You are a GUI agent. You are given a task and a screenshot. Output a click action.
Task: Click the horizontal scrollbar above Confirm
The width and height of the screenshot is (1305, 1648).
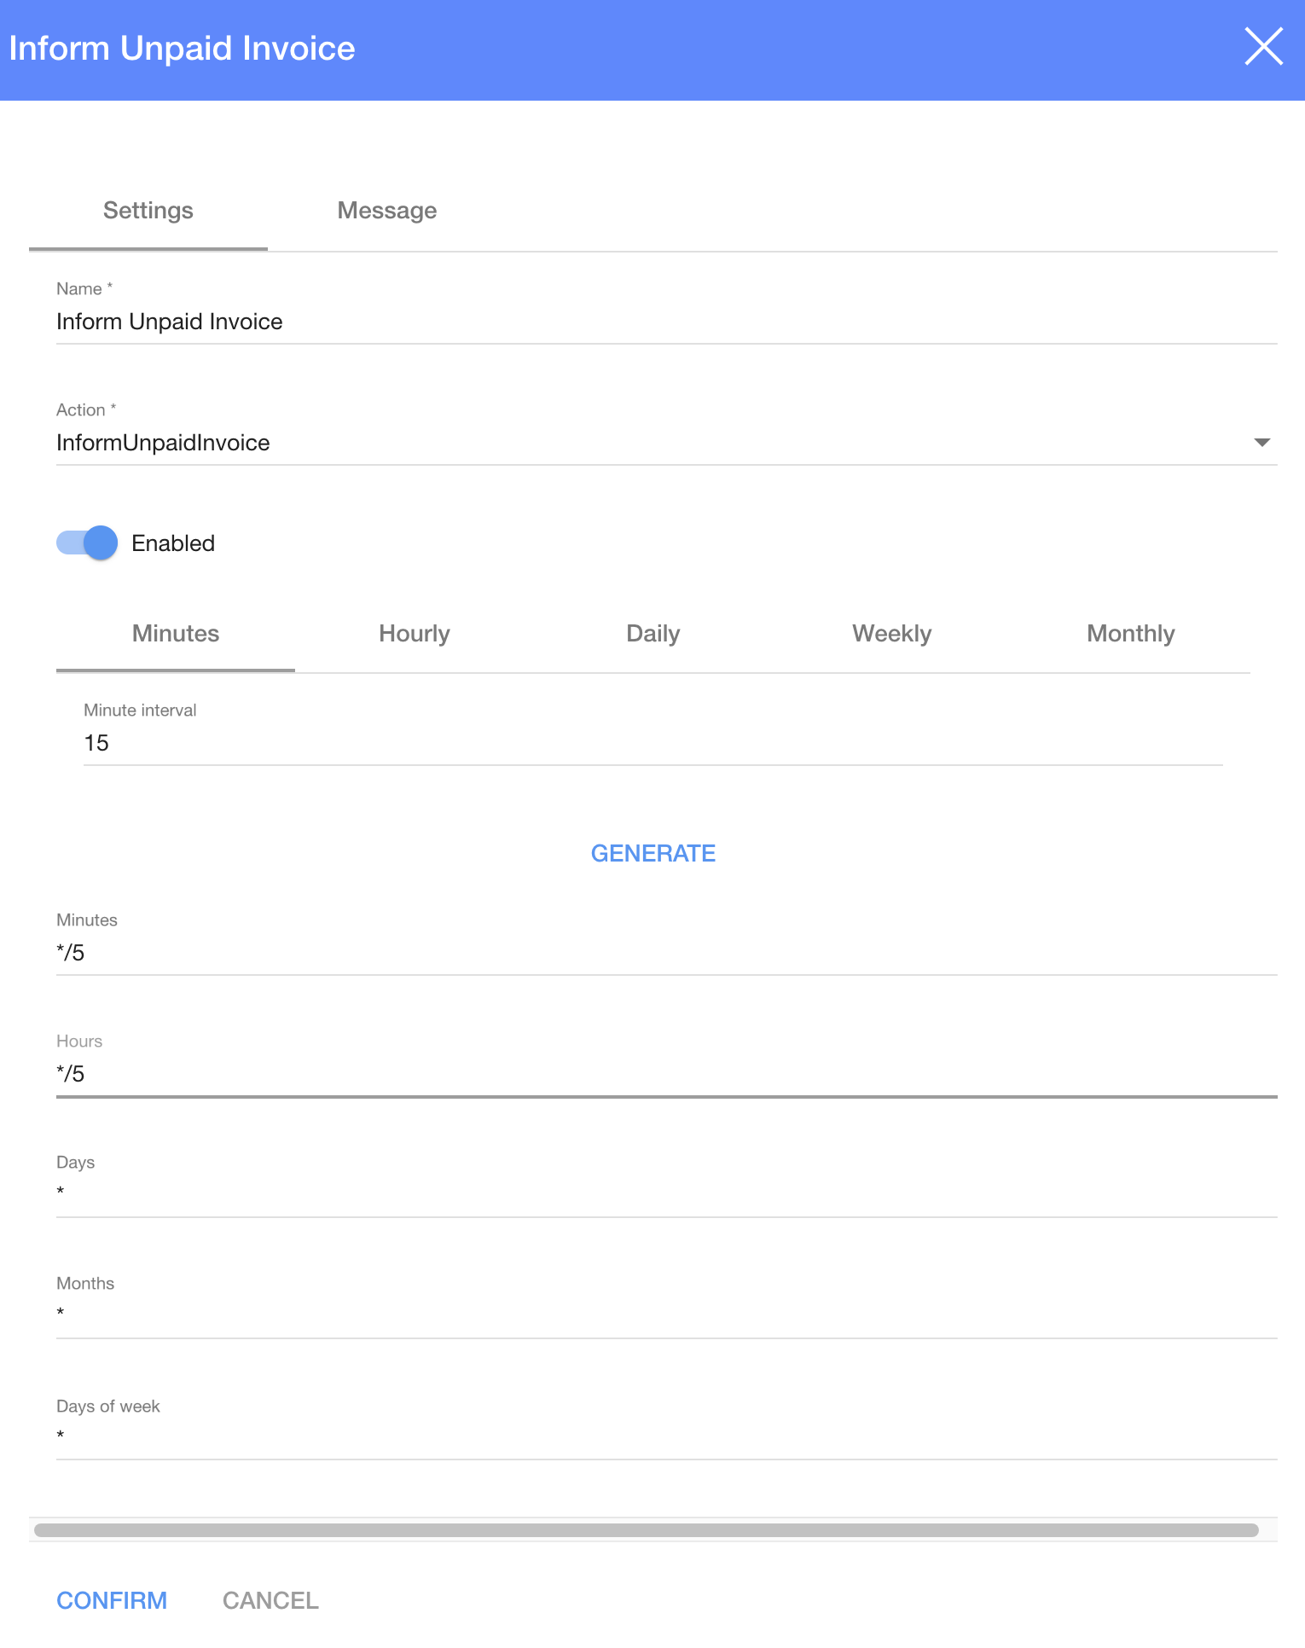[647, 1530]
